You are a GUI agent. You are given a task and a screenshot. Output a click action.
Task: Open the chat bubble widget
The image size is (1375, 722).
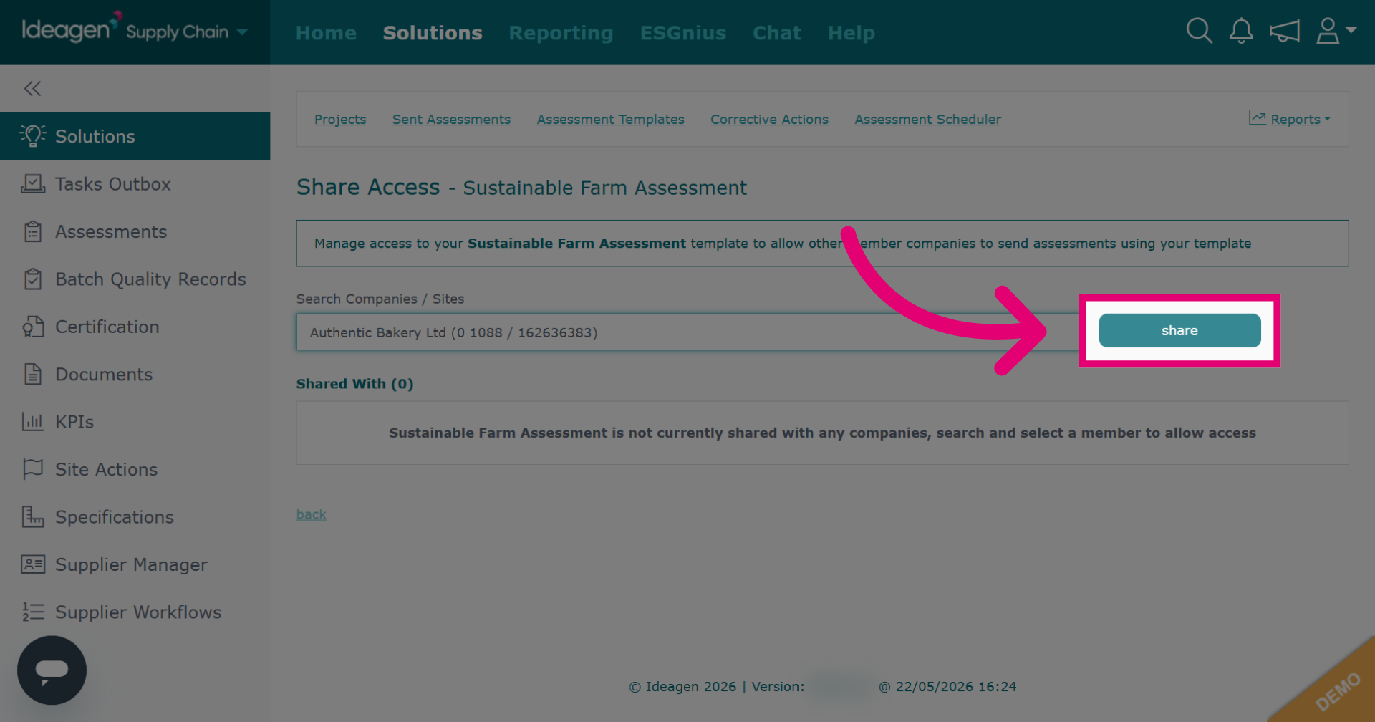52,670
